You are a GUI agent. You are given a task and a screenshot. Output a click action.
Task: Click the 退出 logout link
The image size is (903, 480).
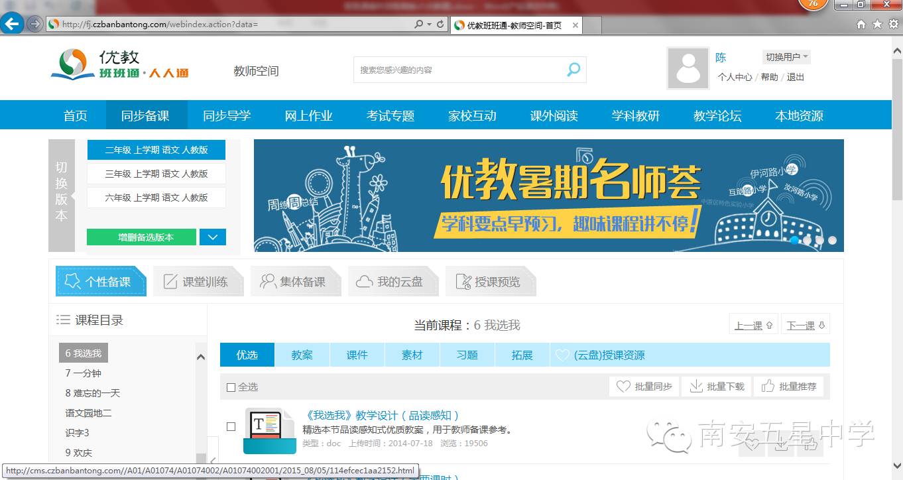pos(796,77)
